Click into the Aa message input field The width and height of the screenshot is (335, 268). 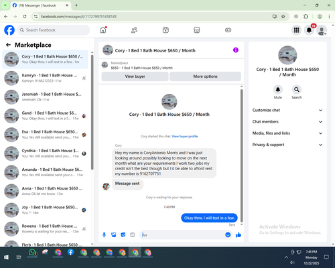(x=182, y=234)
